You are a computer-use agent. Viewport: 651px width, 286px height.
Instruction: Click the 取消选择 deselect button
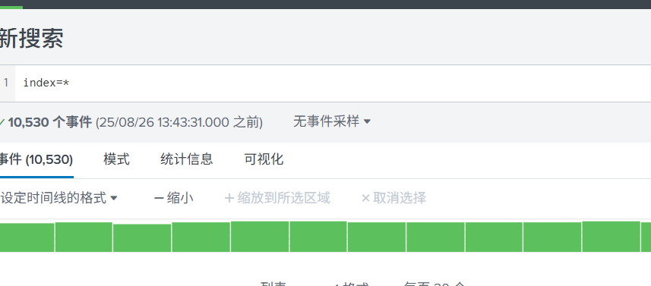click(x=393, y=198)
